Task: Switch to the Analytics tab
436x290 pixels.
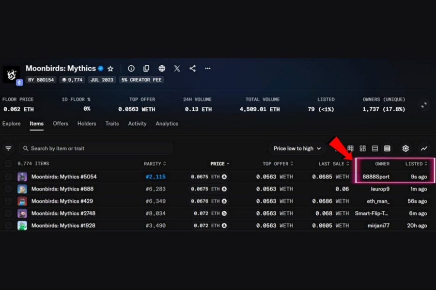Action: click(x=167, y=124)
